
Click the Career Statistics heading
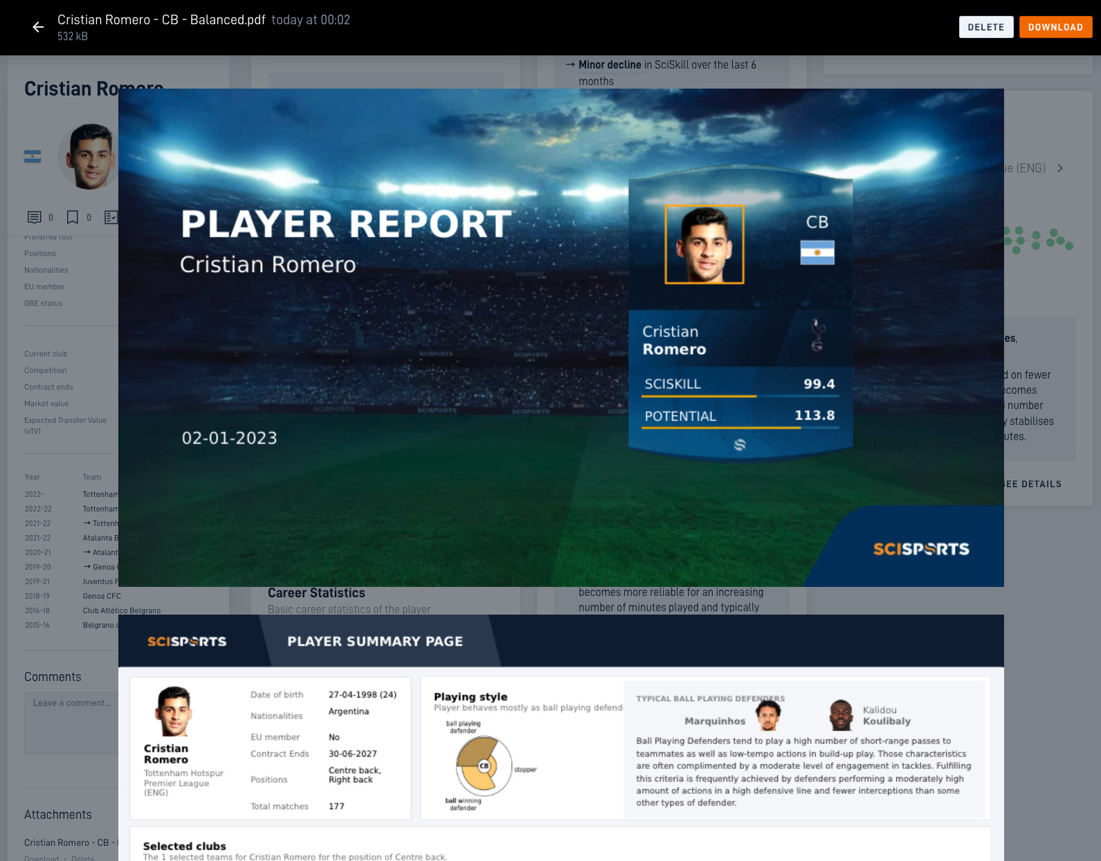pyautogui.click(x=316, y=592)
